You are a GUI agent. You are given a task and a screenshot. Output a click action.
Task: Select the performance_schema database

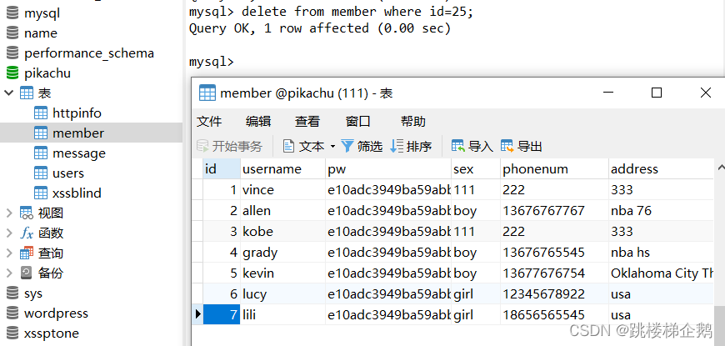(x=89, y=53)
